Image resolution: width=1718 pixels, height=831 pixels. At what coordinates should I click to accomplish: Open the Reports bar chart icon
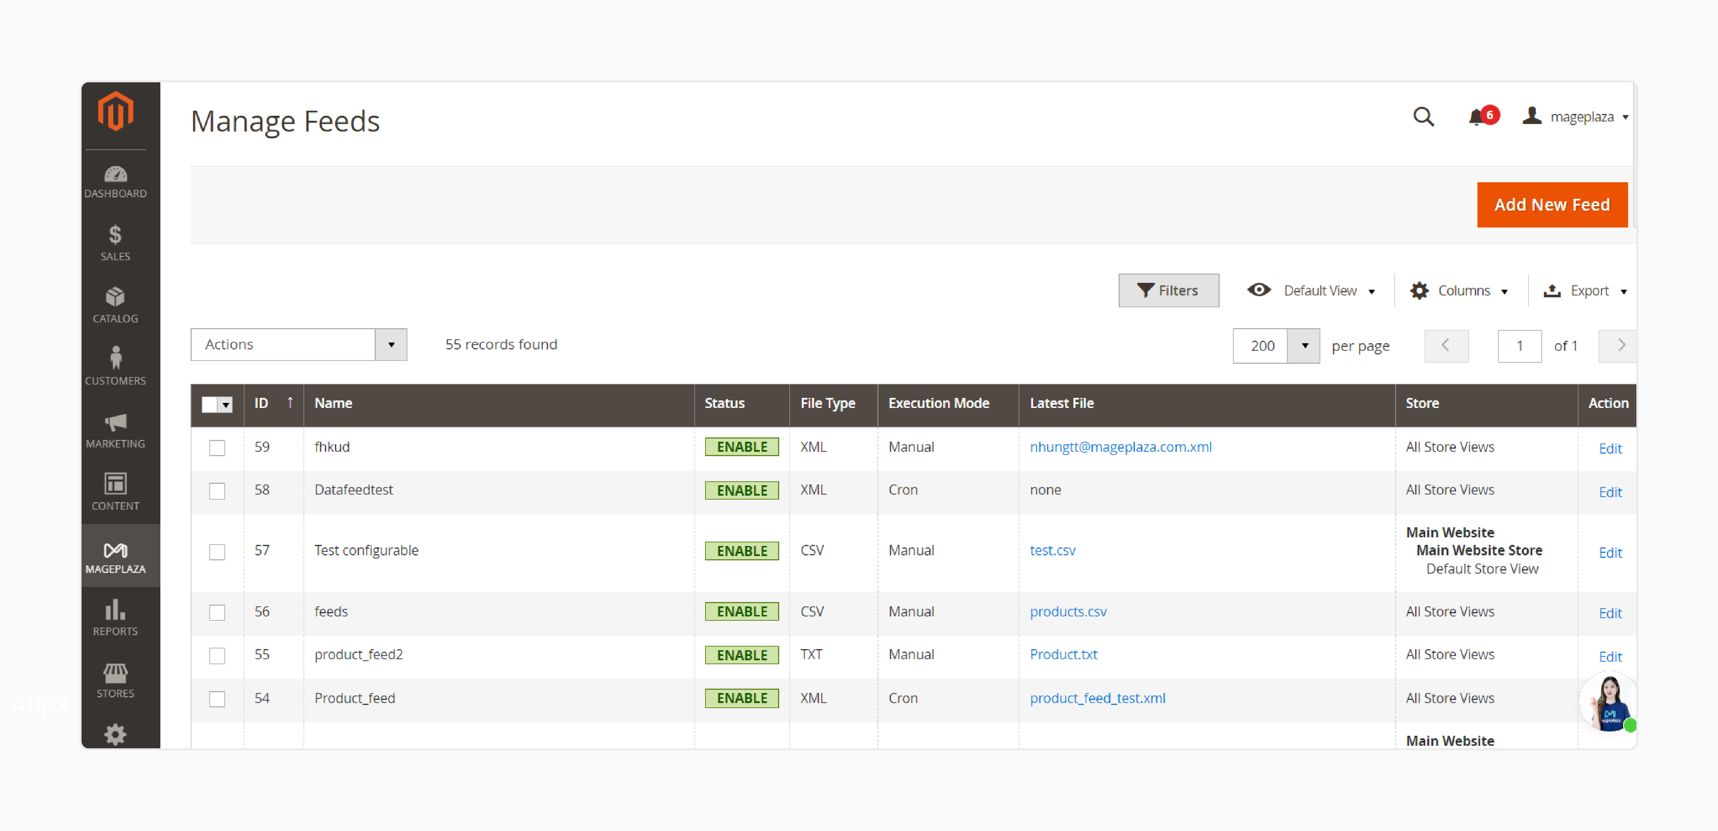click(x=115, y=610)
